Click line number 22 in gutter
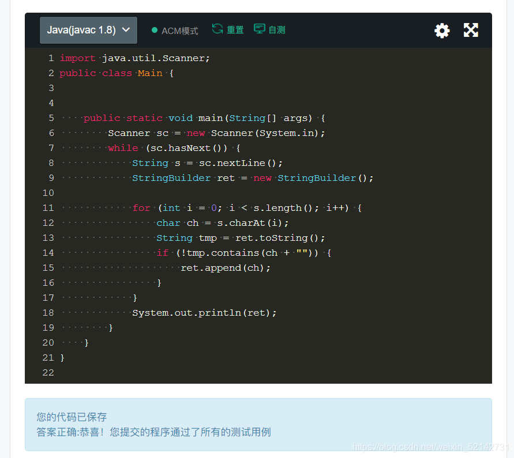 tap(48, 373)
